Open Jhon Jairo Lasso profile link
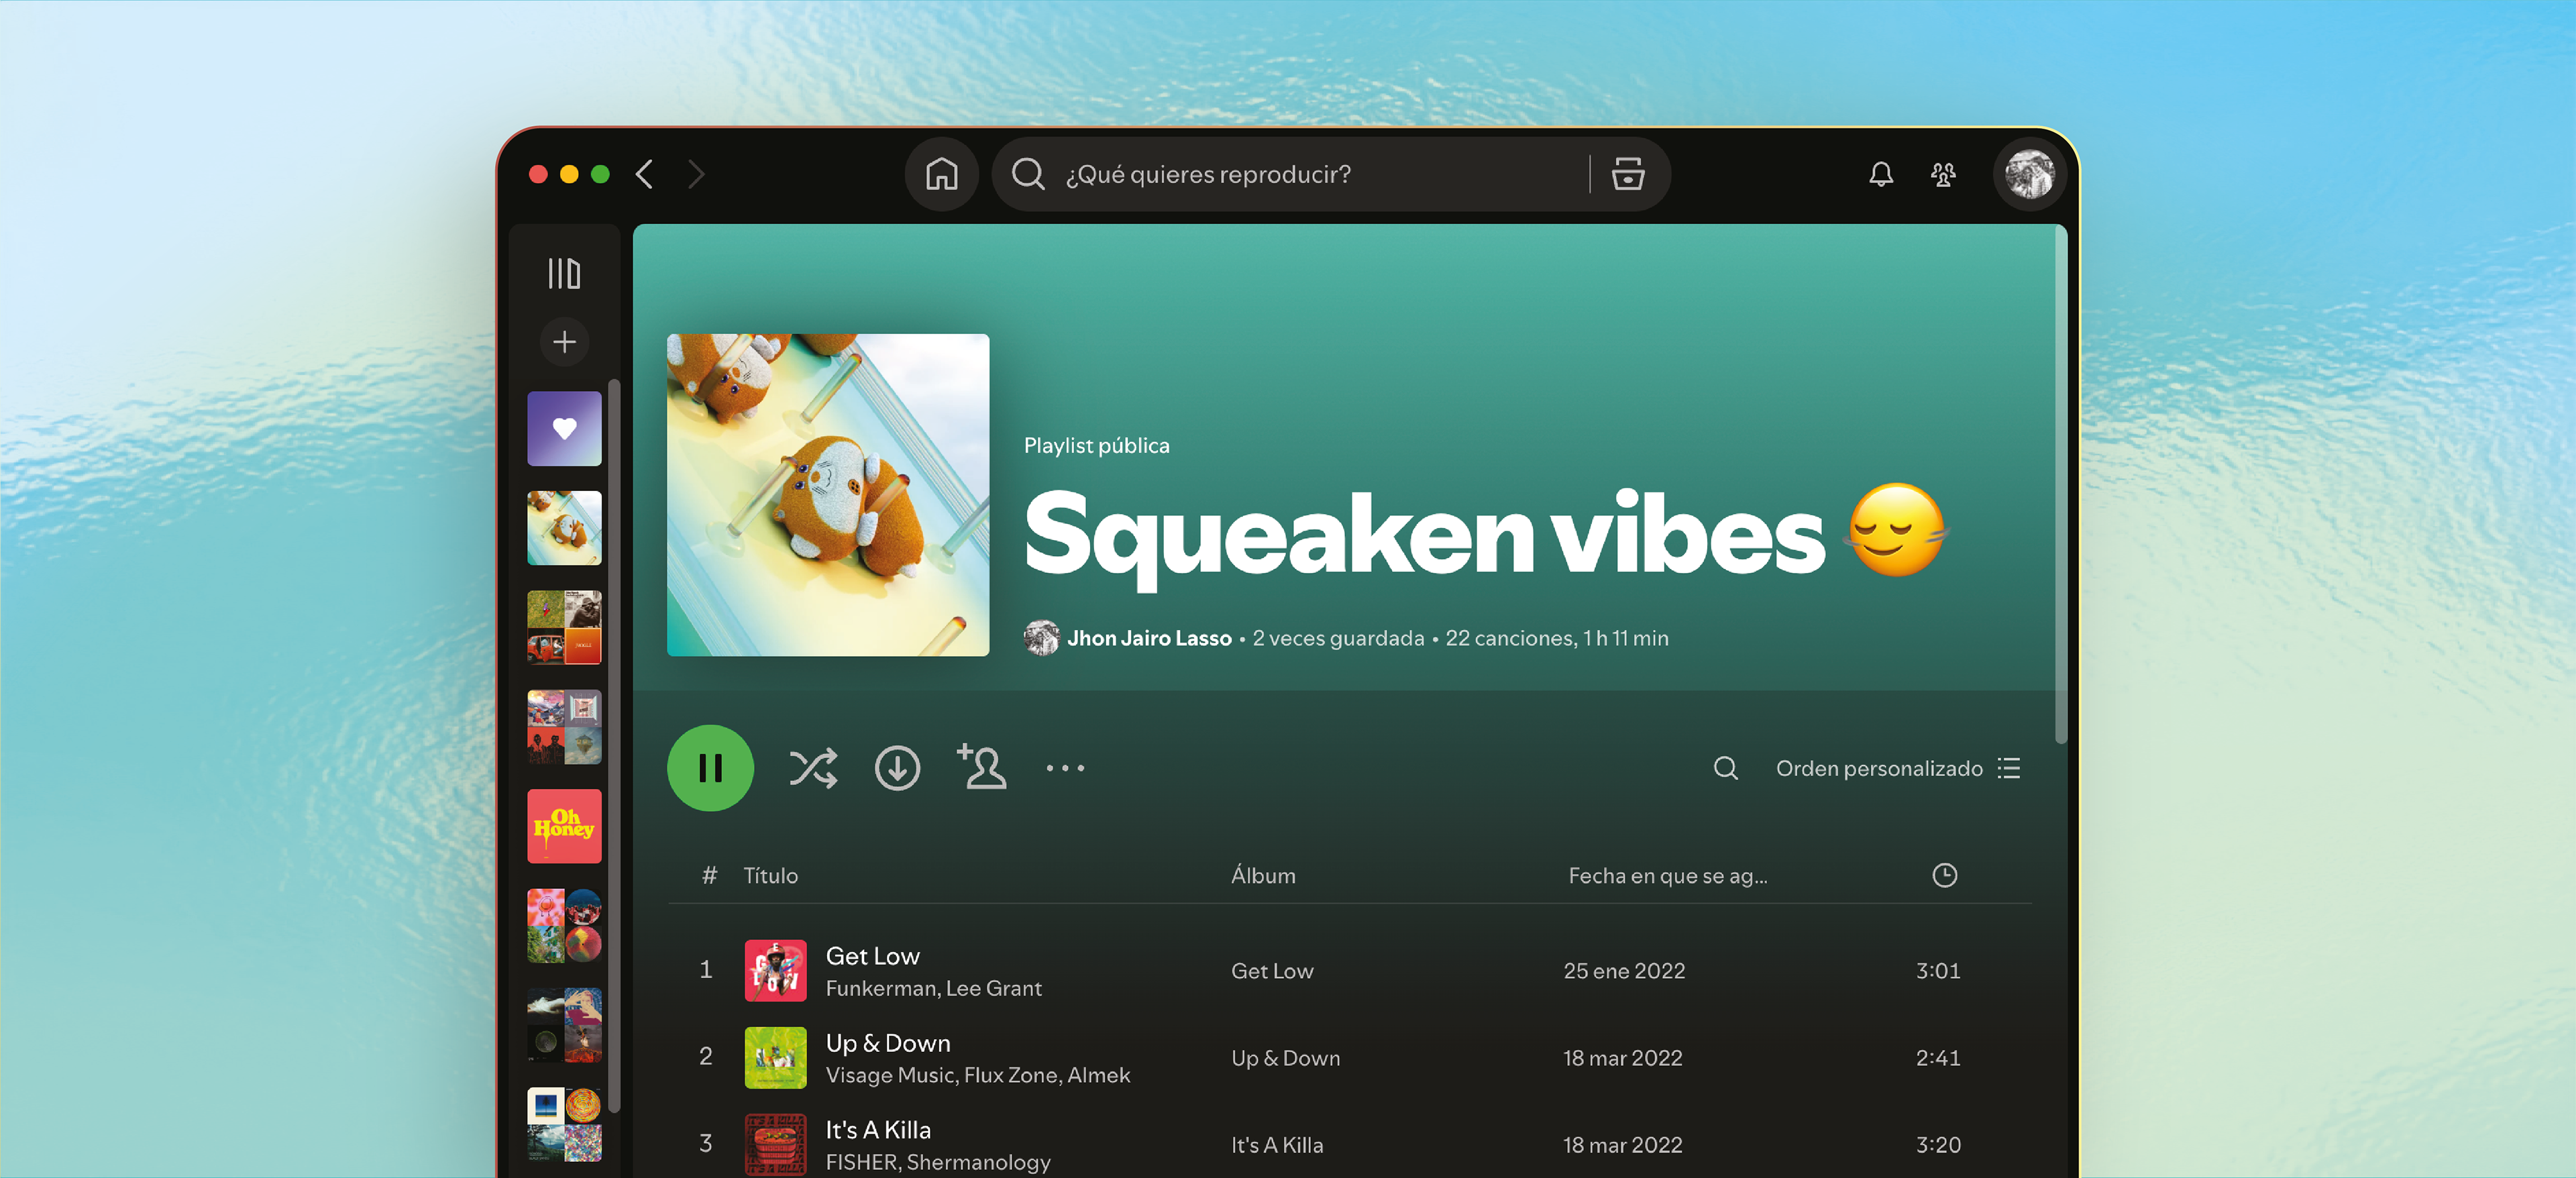This screenshot has height=1178, width=2576. point(1149,638)
